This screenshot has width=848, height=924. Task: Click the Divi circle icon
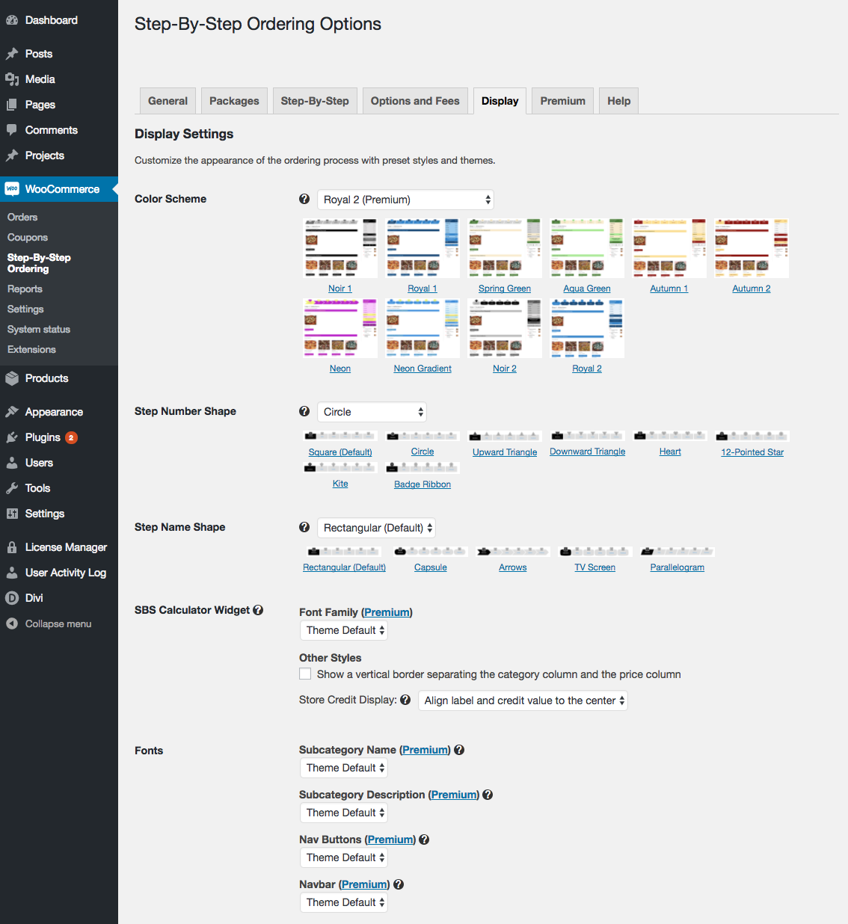point(12,598)
